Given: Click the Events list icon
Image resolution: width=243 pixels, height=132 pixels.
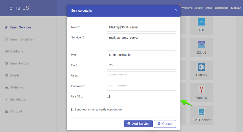Looking at the screenshot, I should pos(6,75).
